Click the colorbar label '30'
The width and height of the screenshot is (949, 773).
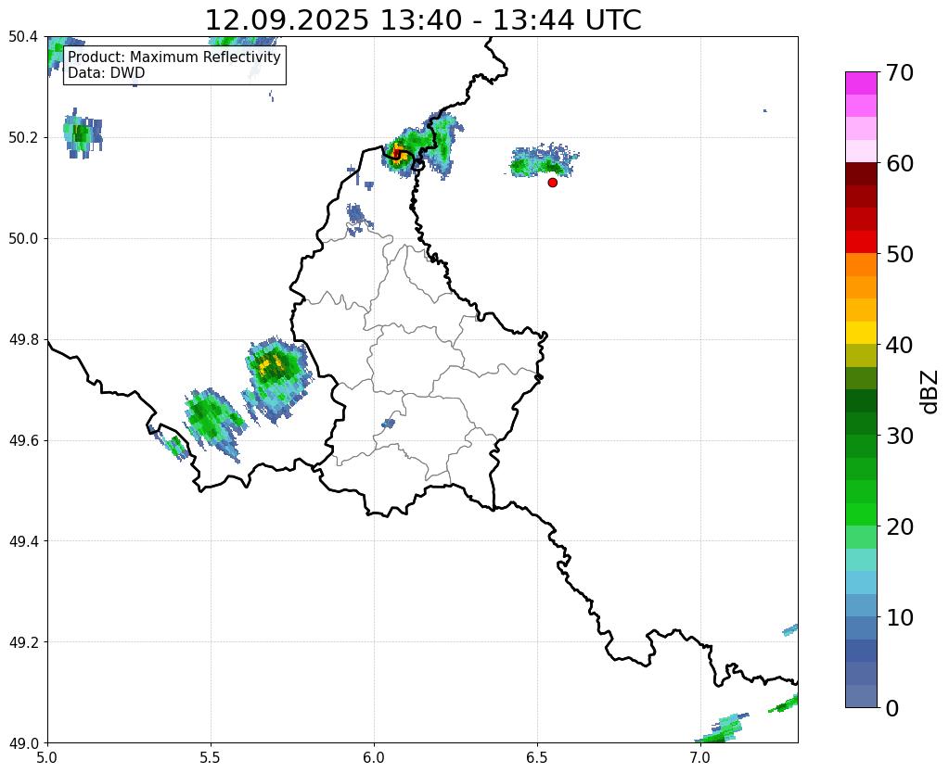(899, 436)
